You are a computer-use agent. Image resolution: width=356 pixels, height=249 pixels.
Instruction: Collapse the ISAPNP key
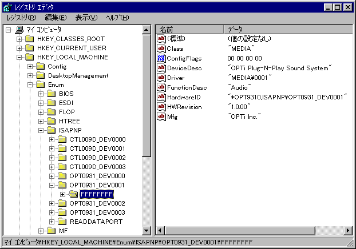click(x=41, y=130)
